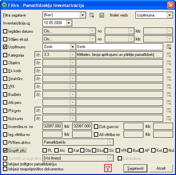176x175 pixels.
Task: Click the folder icon beside Objekts
Action: point(38,63)
